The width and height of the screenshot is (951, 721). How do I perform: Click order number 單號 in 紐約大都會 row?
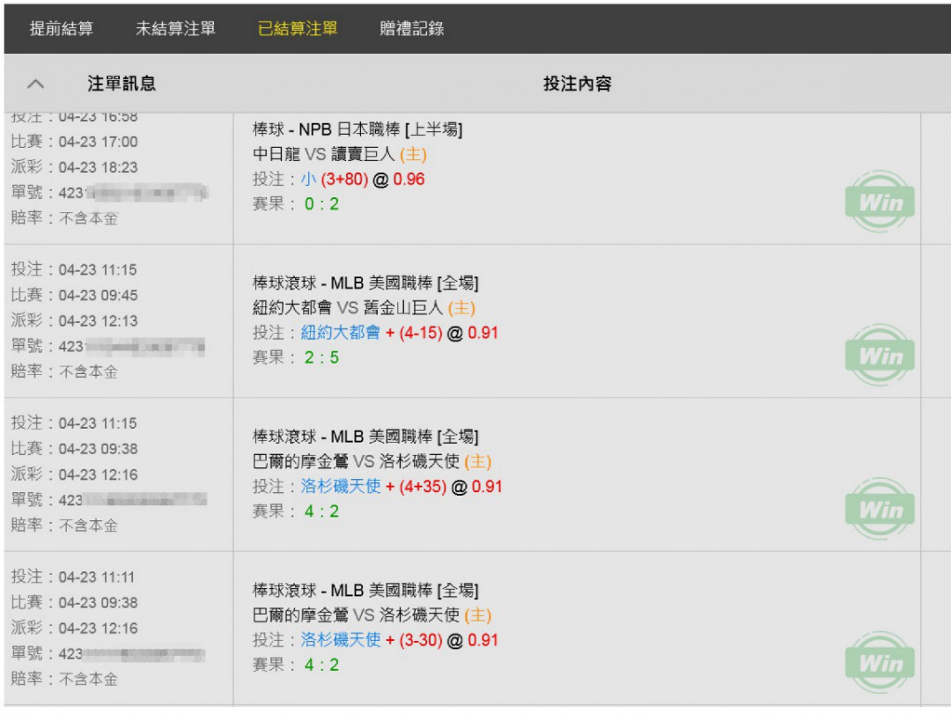pyautogui.click(x=108, y=346)
